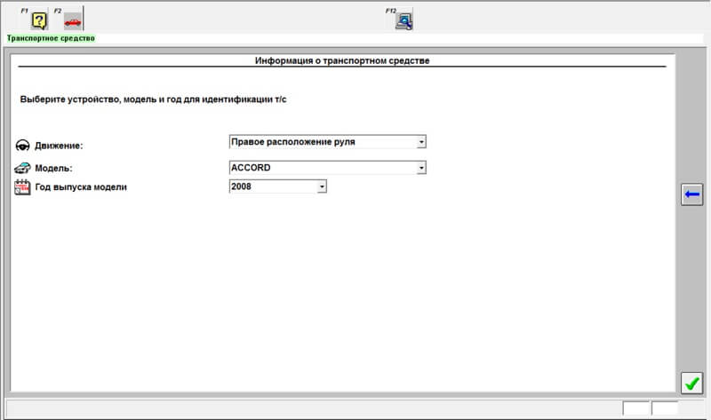Click the Модель: label text
Screen dimensions: 711x420
click(x=53, y=168)
